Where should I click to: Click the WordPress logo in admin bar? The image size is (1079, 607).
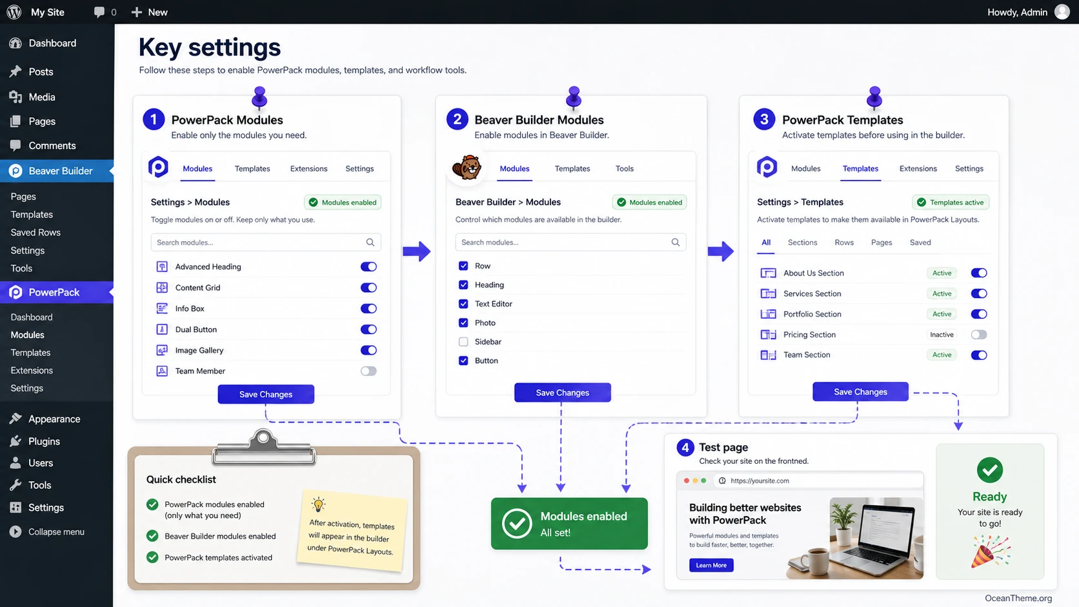click(x=14, y=12)
